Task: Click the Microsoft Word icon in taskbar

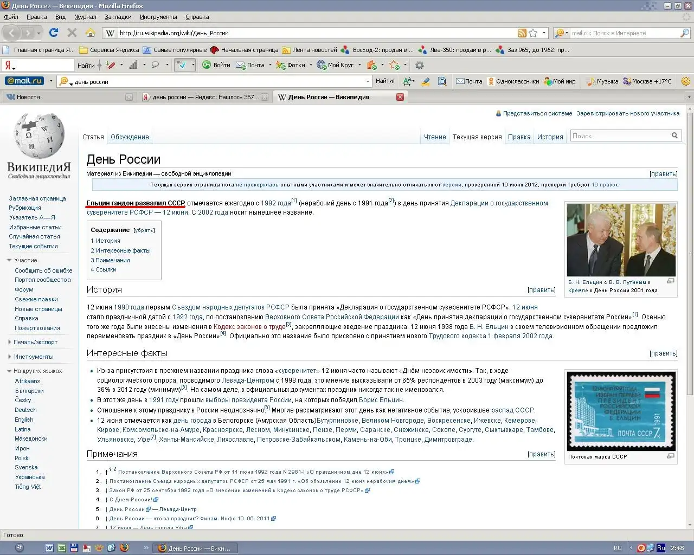Action: [49, 548]
